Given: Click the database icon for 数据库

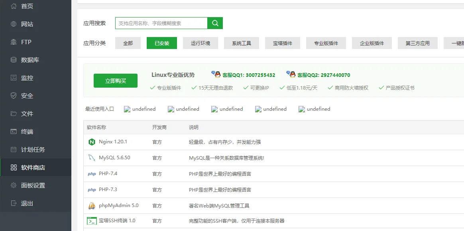Looking at the screenshot, I should tap(14, 60).
